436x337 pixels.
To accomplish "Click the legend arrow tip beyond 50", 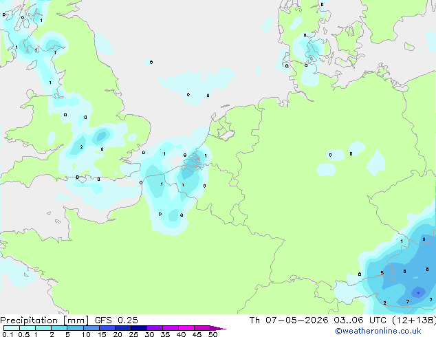I will point(218,328).
